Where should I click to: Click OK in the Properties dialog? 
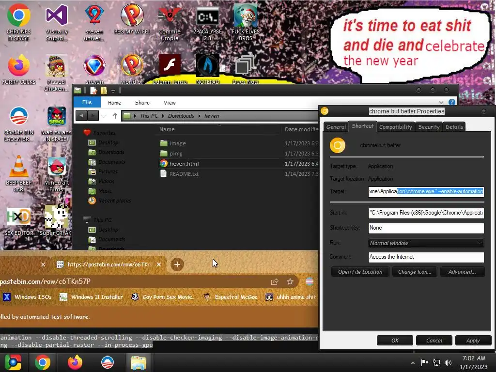pyautogui.click(x=395, y=341)
